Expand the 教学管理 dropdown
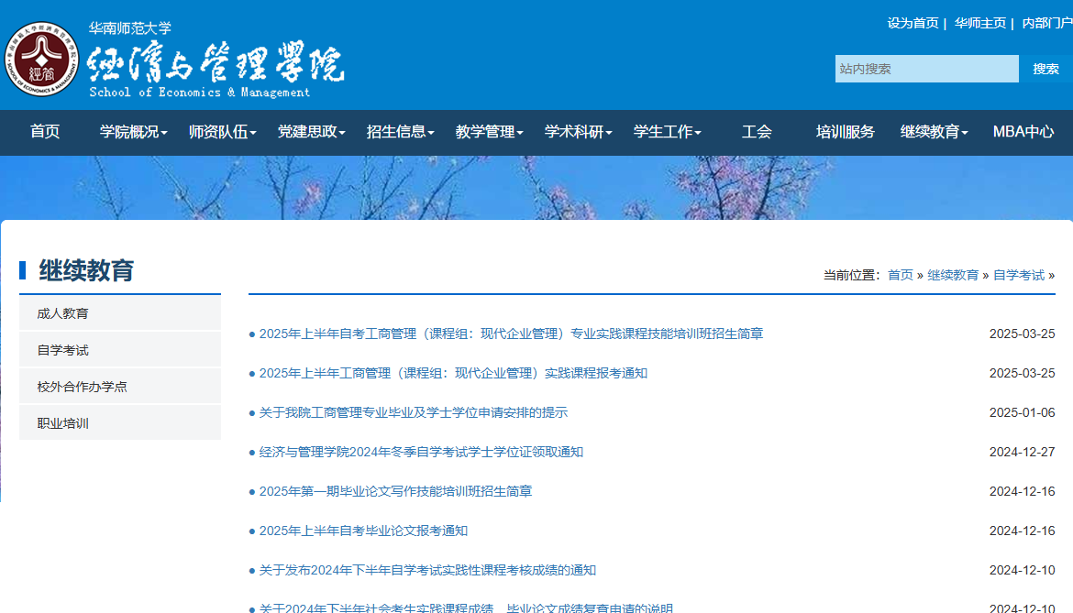This screenshot has height=613, width=1073. pyautogui.click(x=486, y=132)
